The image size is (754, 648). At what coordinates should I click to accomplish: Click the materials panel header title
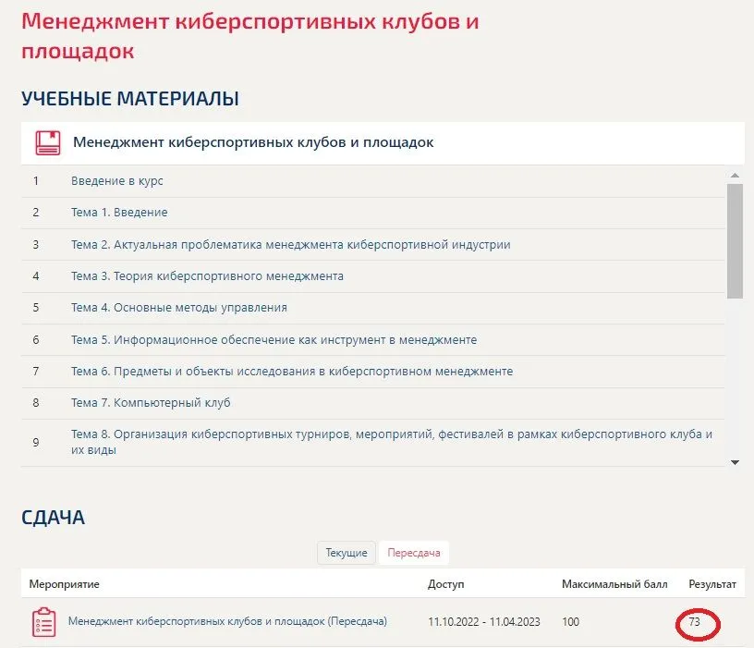click(253, 142)
